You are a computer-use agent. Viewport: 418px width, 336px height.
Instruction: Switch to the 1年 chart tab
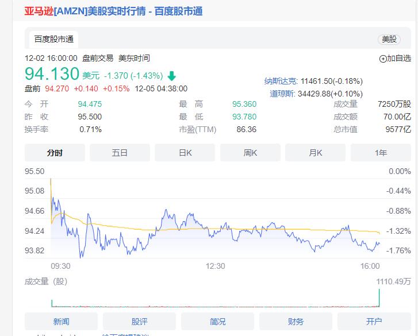(381, 153)
